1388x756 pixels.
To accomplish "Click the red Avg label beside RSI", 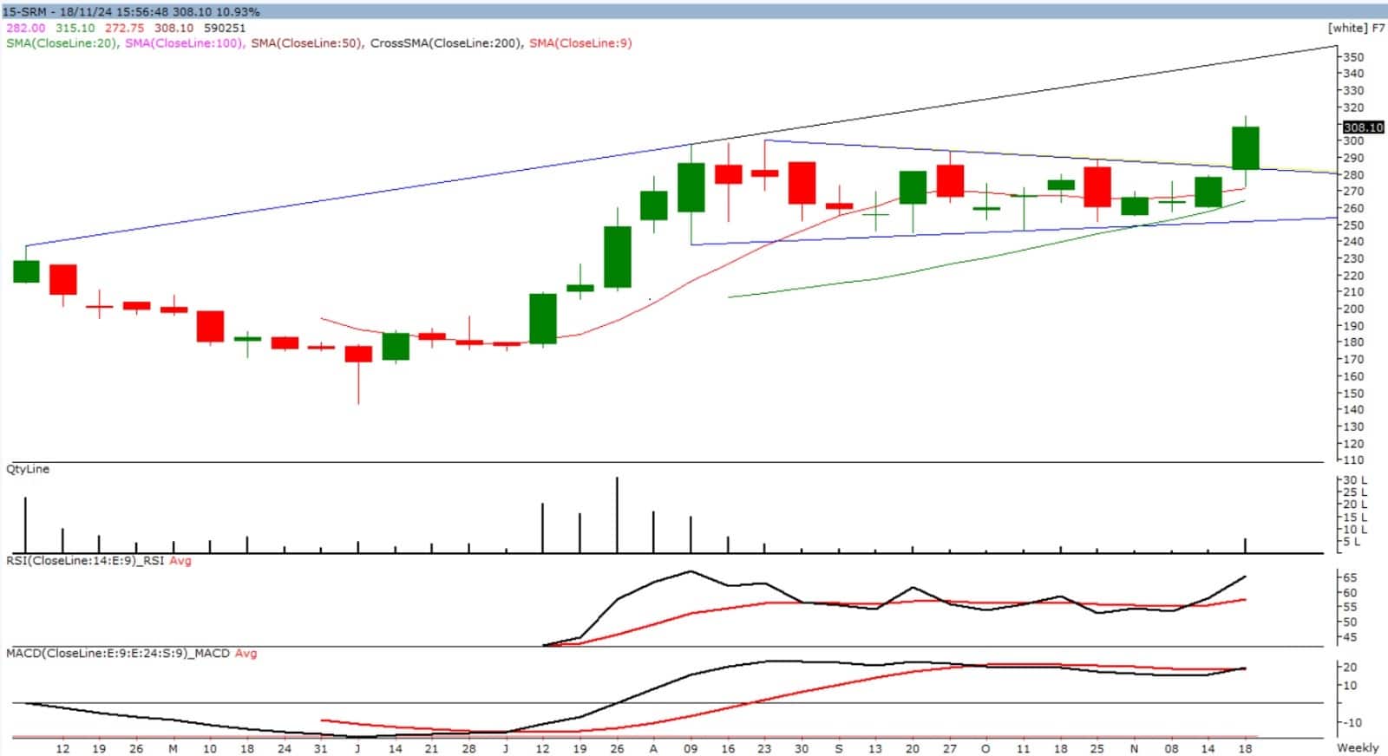I will 180,561.
